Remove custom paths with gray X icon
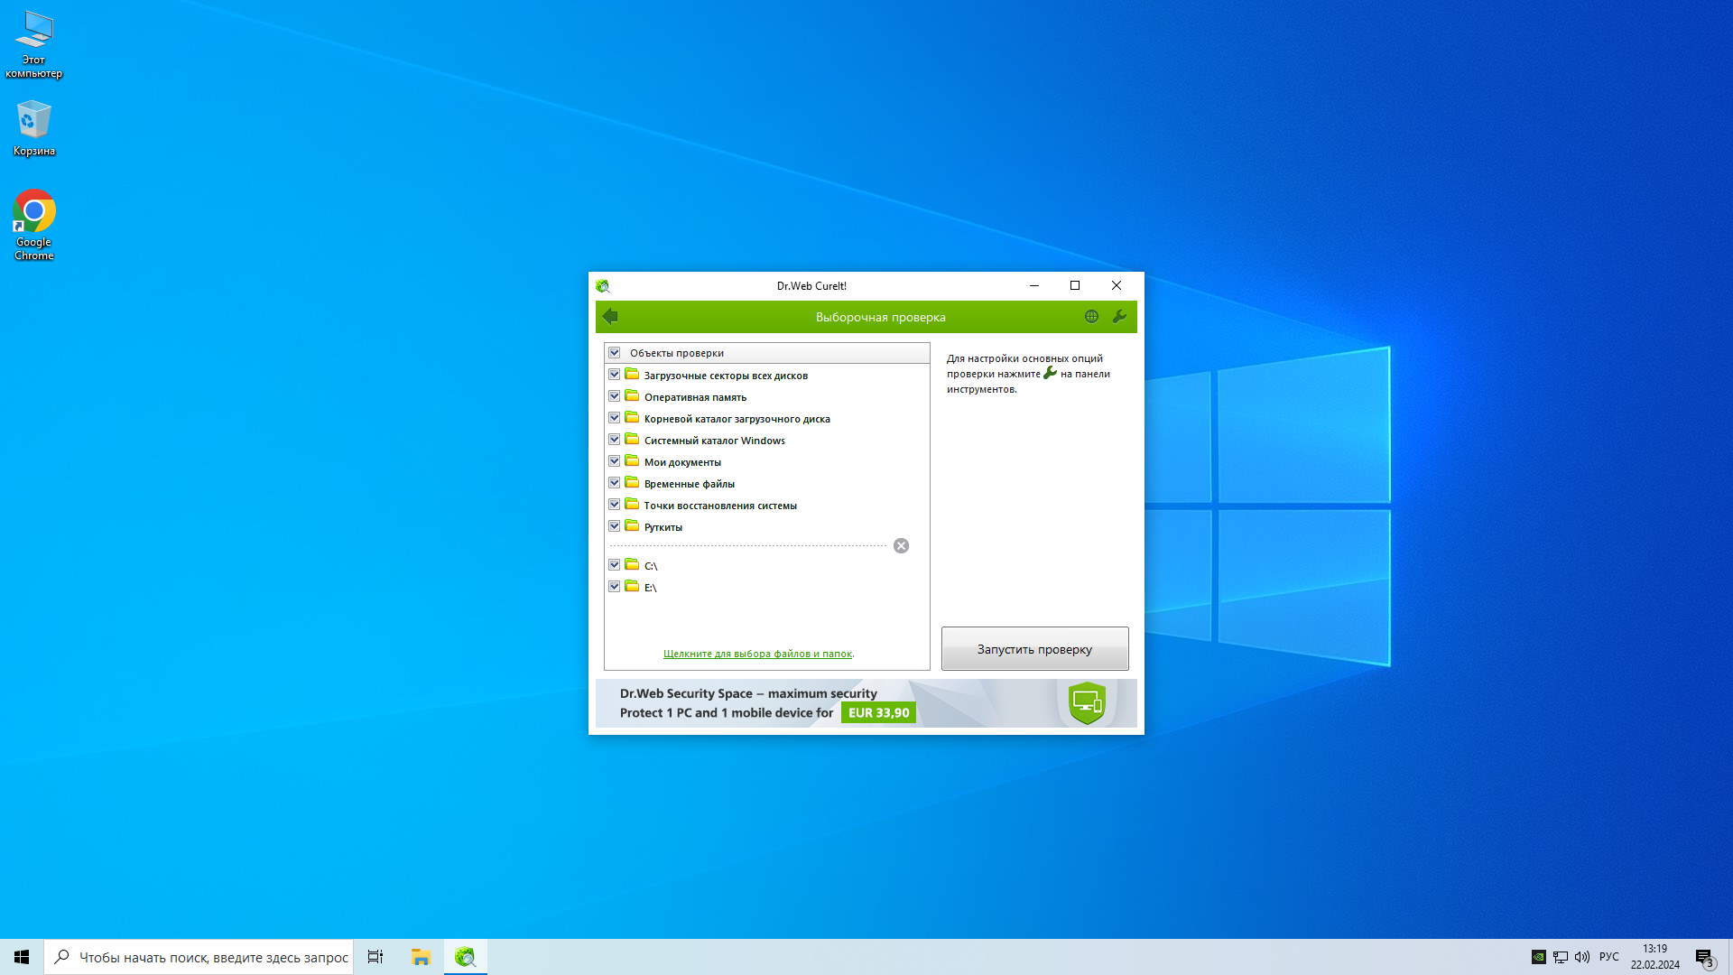The height and width of the screenshot is (975, 1733). click(901, 545)
